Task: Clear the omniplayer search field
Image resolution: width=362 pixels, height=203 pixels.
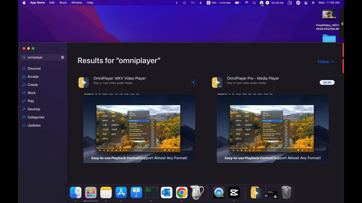Action: tap(63, 57)
